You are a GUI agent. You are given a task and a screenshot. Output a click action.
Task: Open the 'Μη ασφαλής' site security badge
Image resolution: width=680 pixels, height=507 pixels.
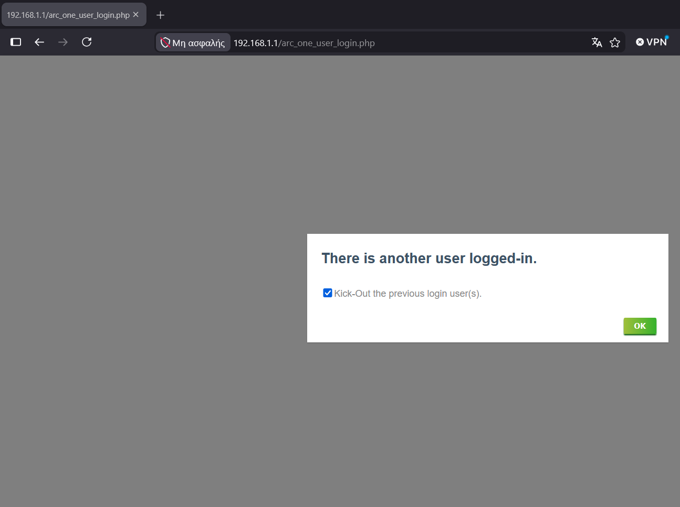pos(193,42)
